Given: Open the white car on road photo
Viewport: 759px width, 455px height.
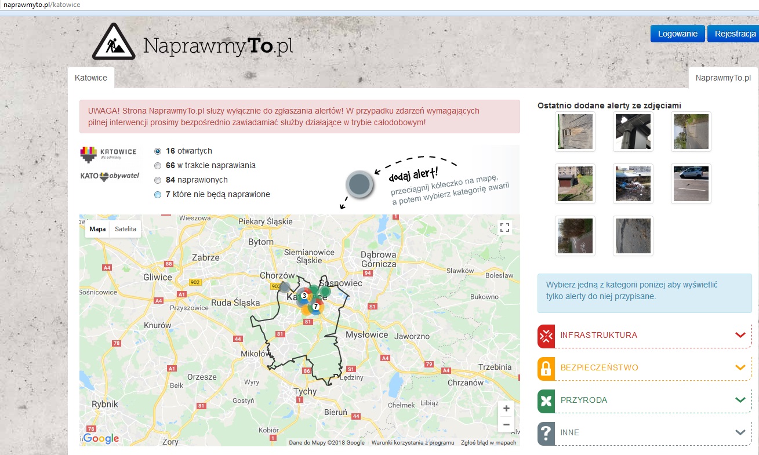Looking at the screenshot, I should click(x=691, y=184).
